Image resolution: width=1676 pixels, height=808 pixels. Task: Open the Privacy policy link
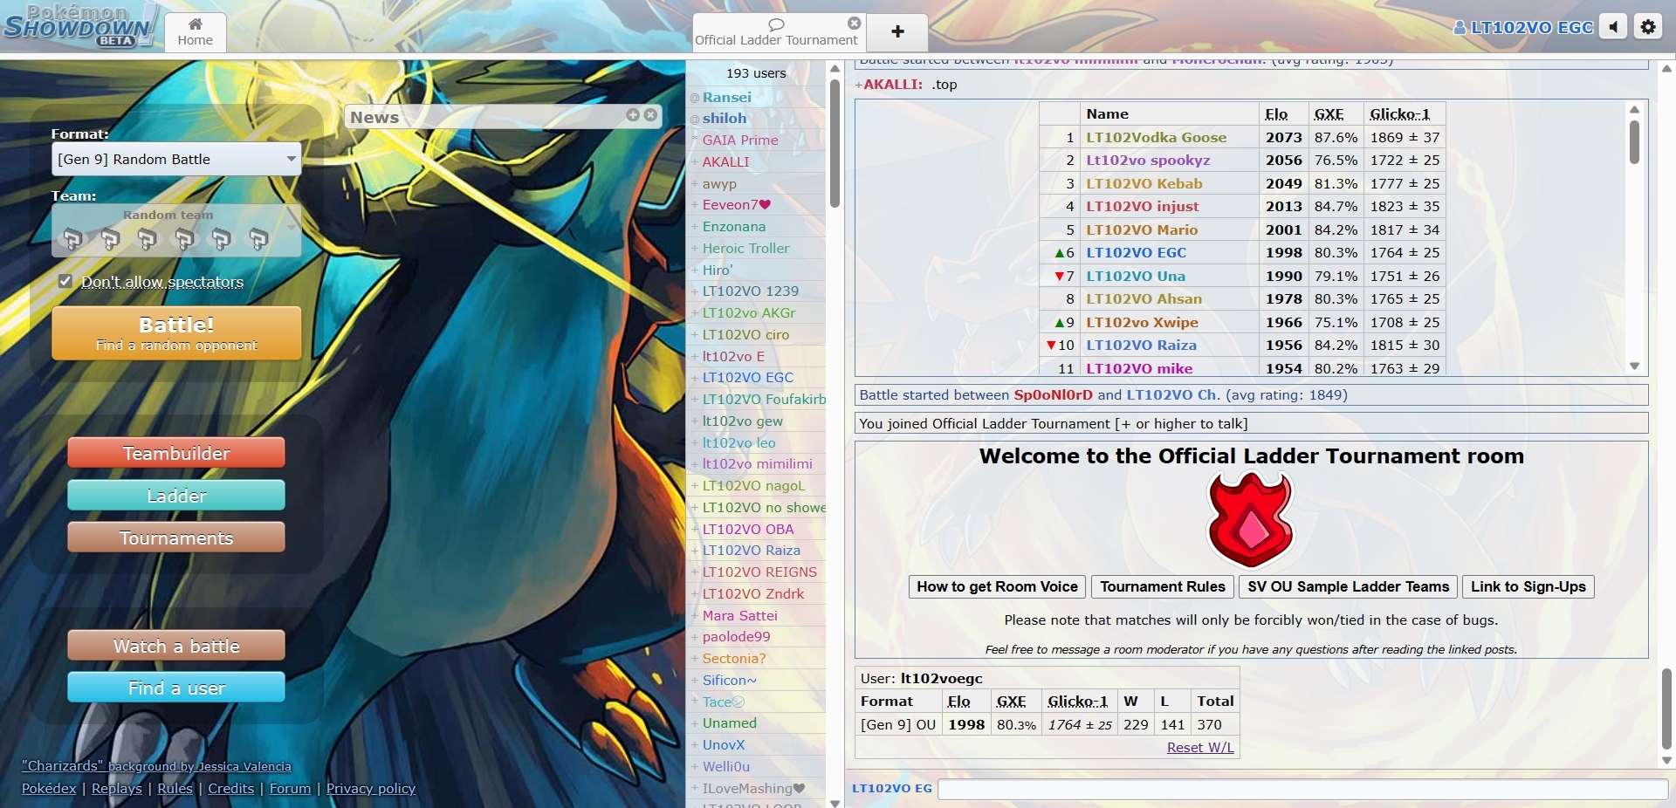click(x=371, y=788)
